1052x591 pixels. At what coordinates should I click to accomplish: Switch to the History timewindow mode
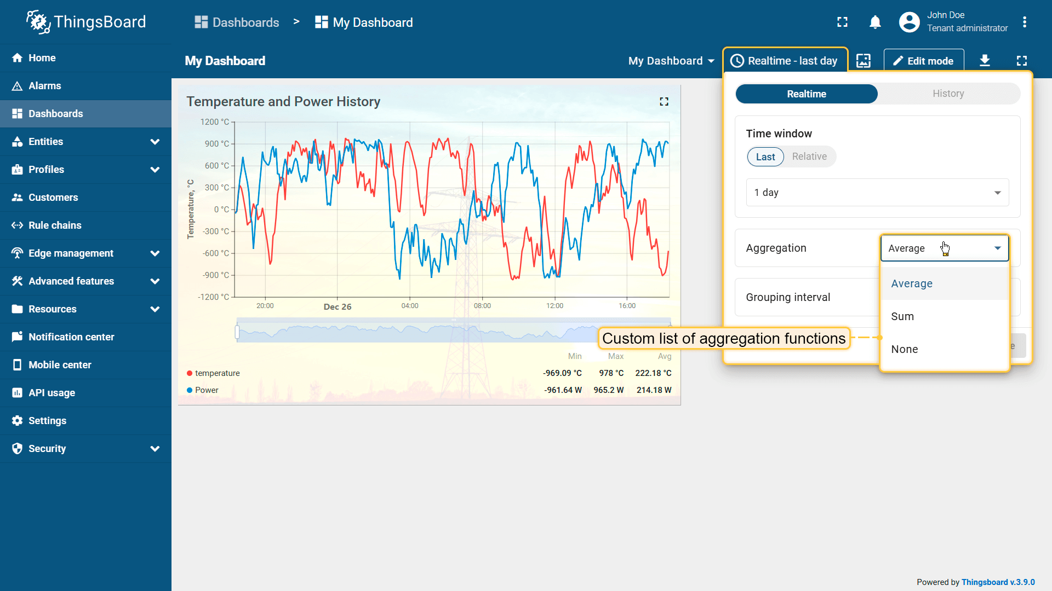(x=948, y=94)
